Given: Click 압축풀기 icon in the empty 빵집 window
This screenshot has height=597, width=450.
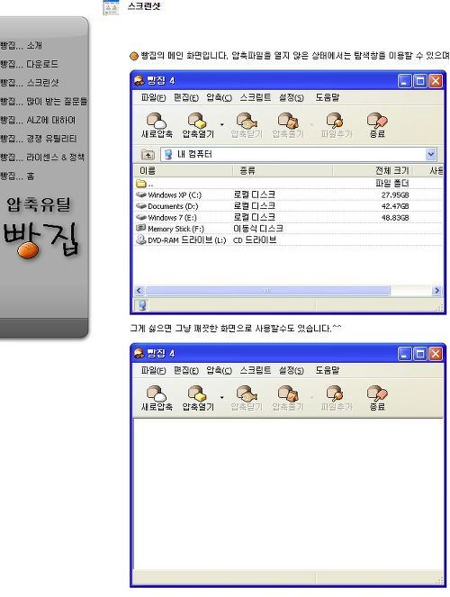Looking at the screenshot, I should (288, 393).
